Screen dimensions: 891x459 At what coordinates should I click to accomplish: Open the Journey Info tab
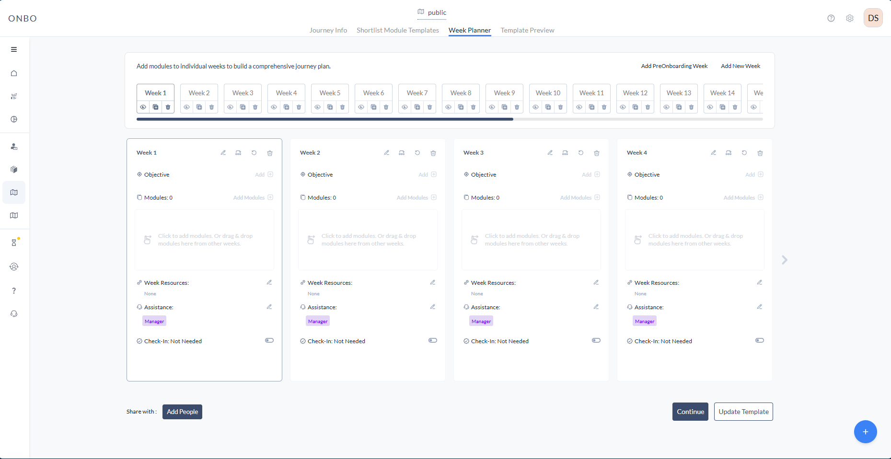[x=328, y=30]
